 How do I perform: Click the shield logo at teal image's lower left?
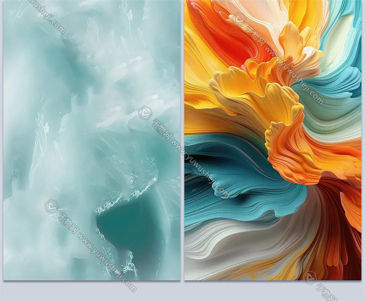click(51, 207)
